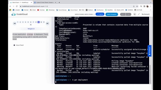The image size is (161, 90).
Task: Toggle the browser side panel
Action: point(144,6)
